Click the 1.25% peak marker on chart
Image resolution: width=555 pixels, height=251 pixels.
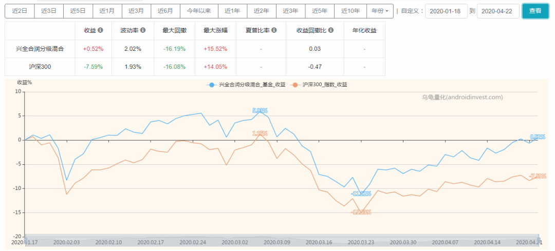click(260, 133)
